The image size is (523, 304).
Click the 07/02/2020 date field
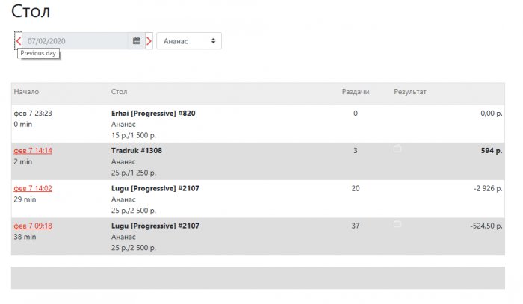pyautogui.click(x=75, y=40)
